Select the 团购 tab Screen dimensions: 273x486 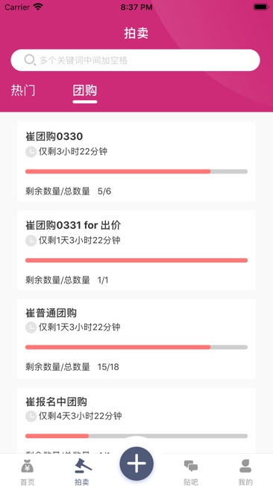85,90
